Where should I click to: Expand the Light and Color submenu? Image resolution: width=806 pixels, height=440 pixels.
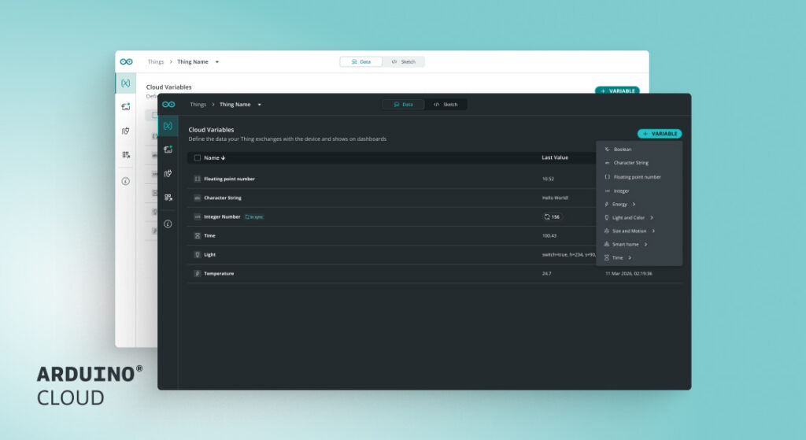[x=632, y=218]
